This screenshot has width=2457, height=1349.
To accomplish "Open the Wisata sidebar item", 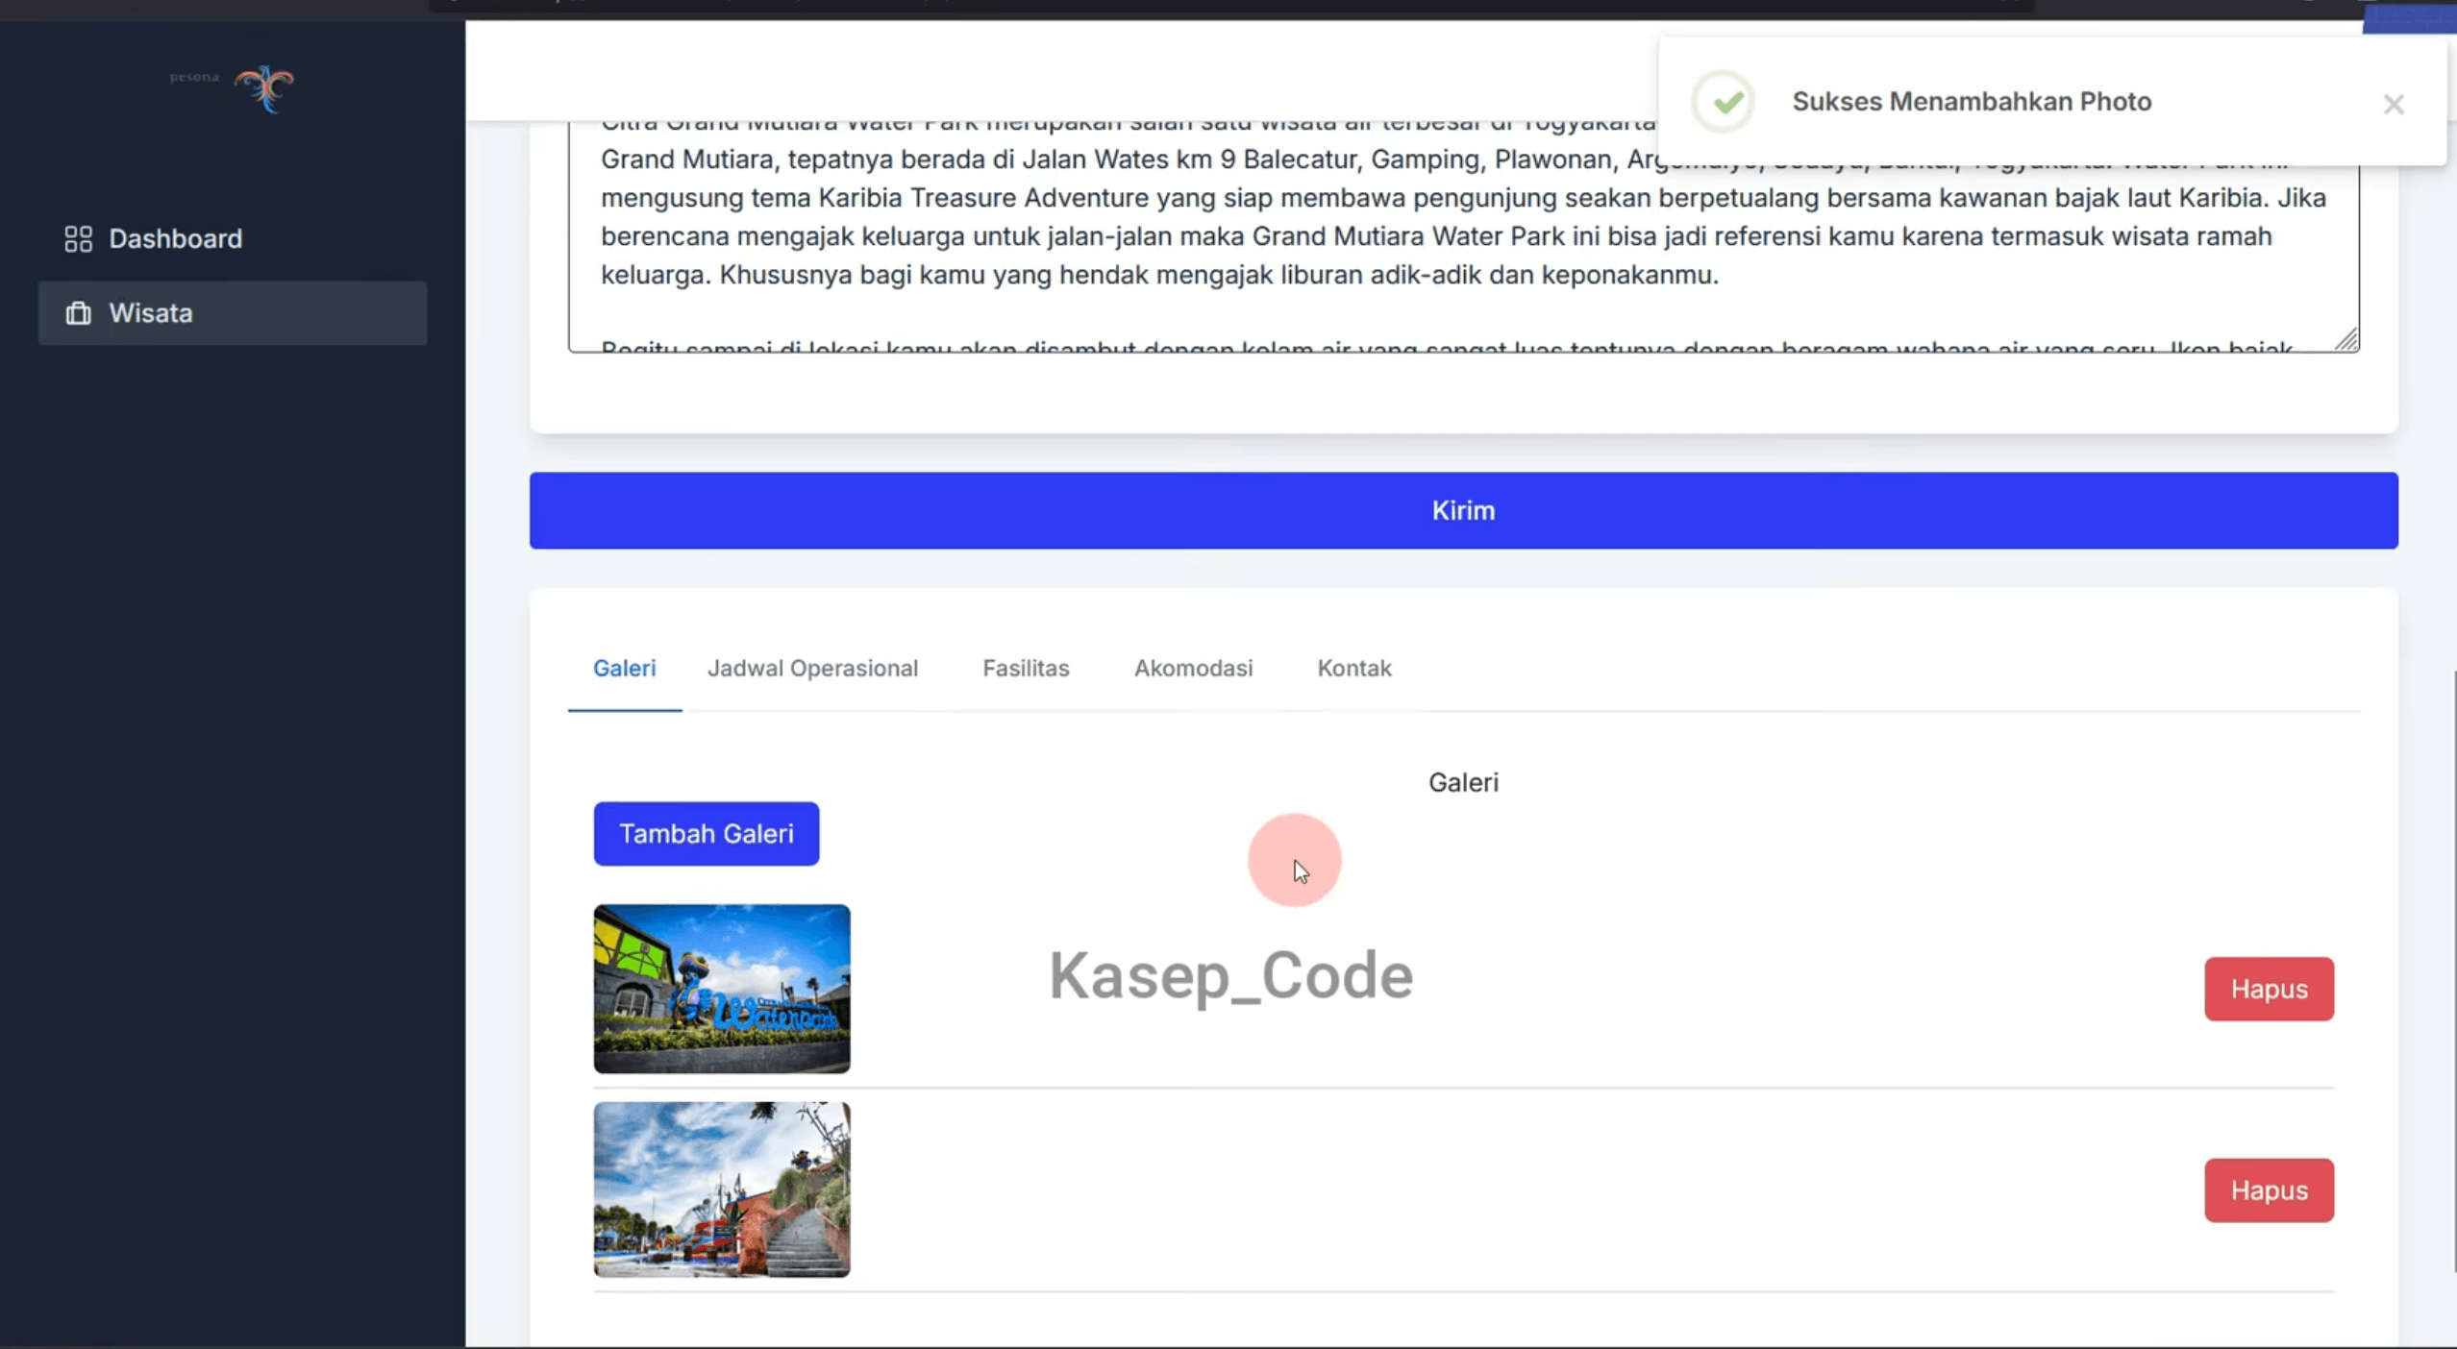I will [232, 313].
